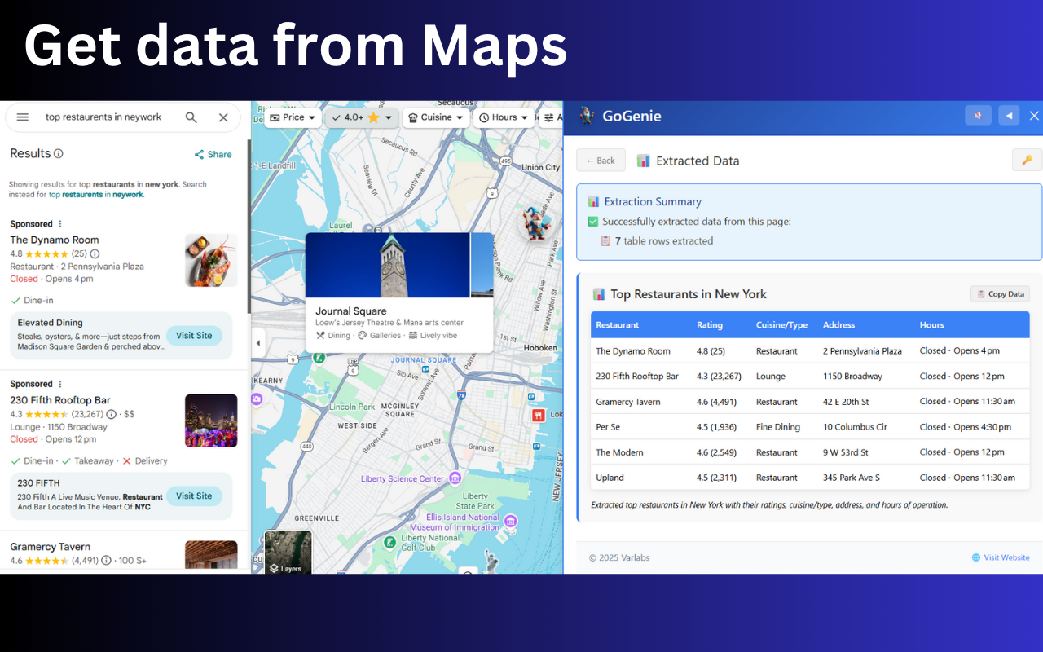Image resolution: width=1043 pixels, height=652 pixels.
Task: Go Back in the GoGenie panel
Action: (601, 161)
